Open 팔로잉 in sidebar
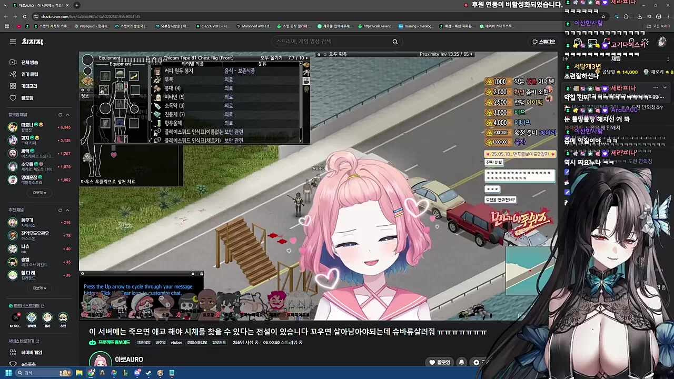The image size is (674, 379). [x=22, y=98]
